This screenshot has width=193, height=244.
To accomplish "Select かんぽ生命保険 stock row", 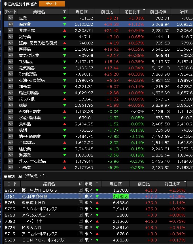I will (98, 196).
